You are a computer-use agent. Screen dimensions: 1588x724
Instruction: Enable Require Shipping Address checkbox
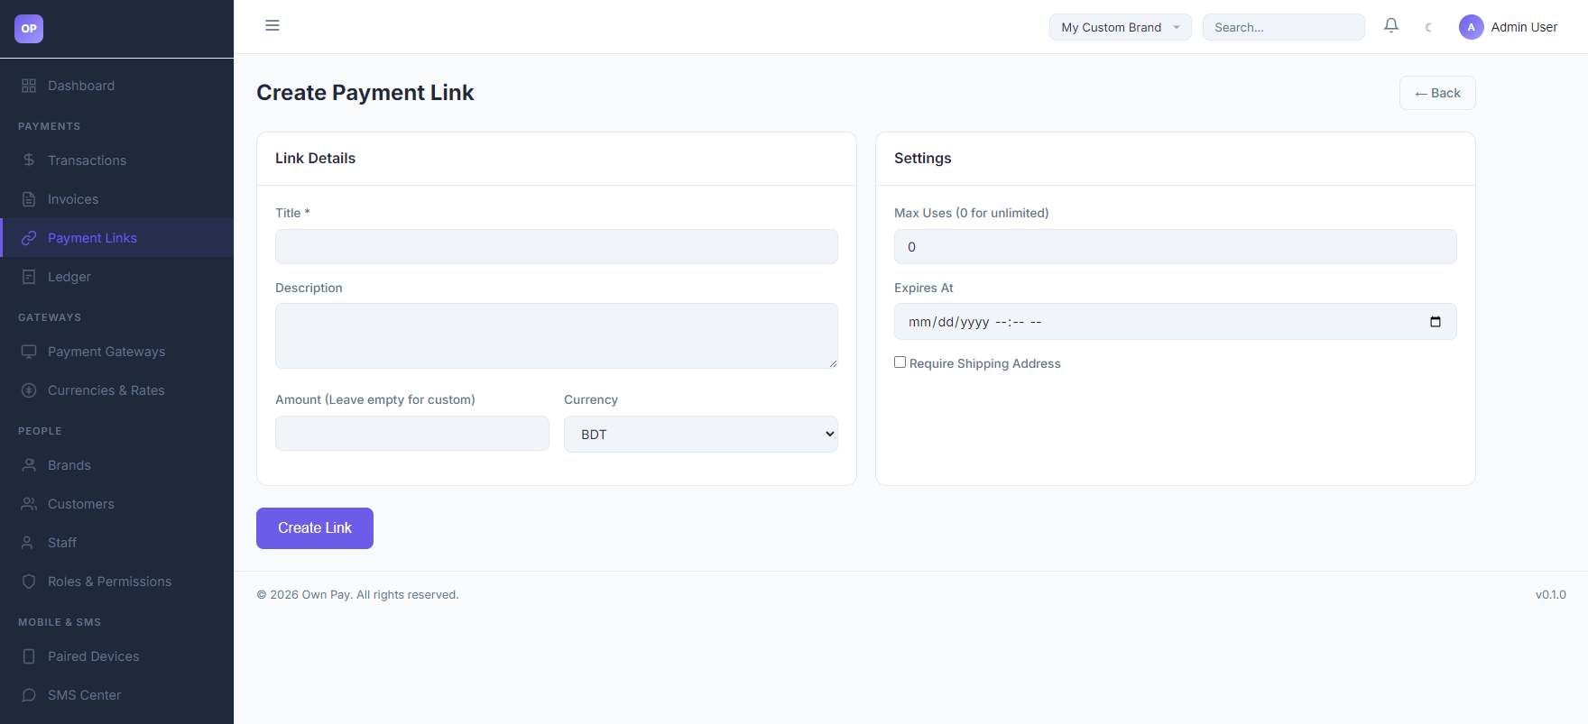900,362
